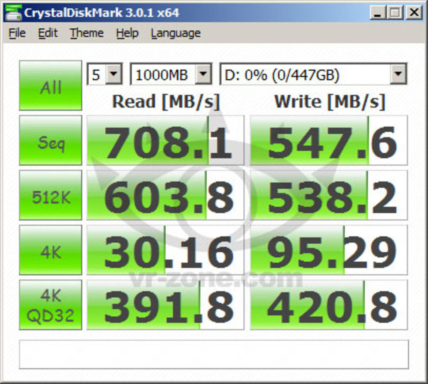Click the empty comment field at bottom
The height and width of the screenshot is (384, 428).
(x=214, y=354)
